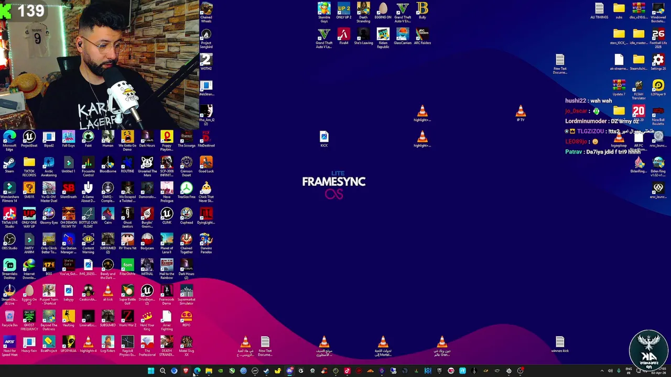Launch the Cuphead shortcut
671x377 pixels.
tap(187, 216)
